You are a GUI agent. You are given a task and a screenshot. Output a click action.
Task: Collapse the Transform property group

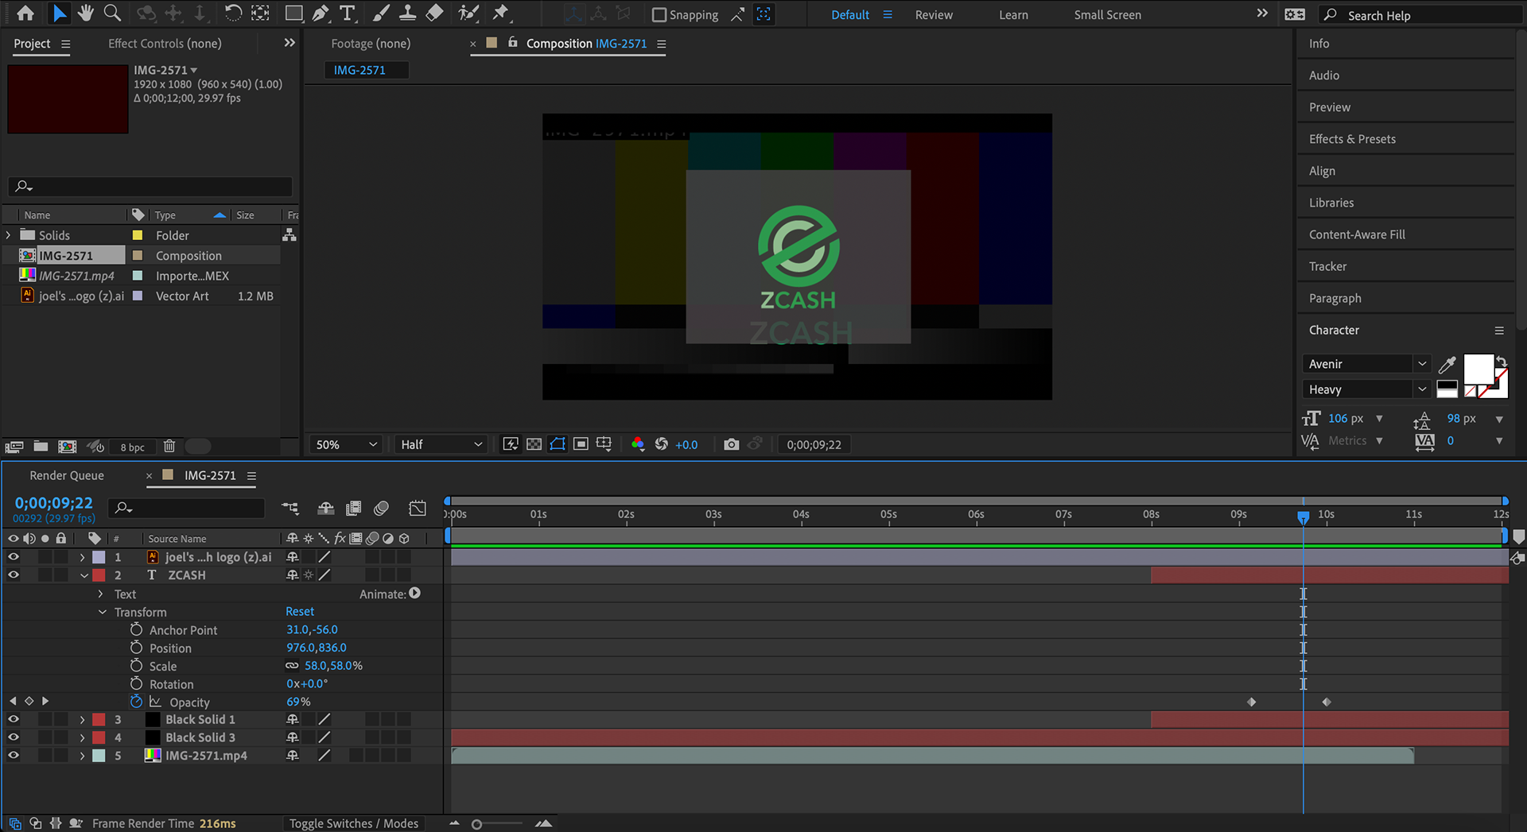(x=103, y=612)
